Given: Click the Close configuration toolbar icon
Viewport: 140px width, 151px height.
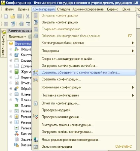Looking at the screenshot, I should pyautogui.click(x=13, y=24).
